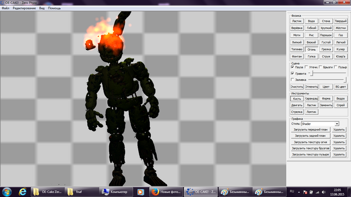The width and height of the screenshot is (351, 197).
Task: Activate the OE-CAKE! taskbar button
Action: 201,192
